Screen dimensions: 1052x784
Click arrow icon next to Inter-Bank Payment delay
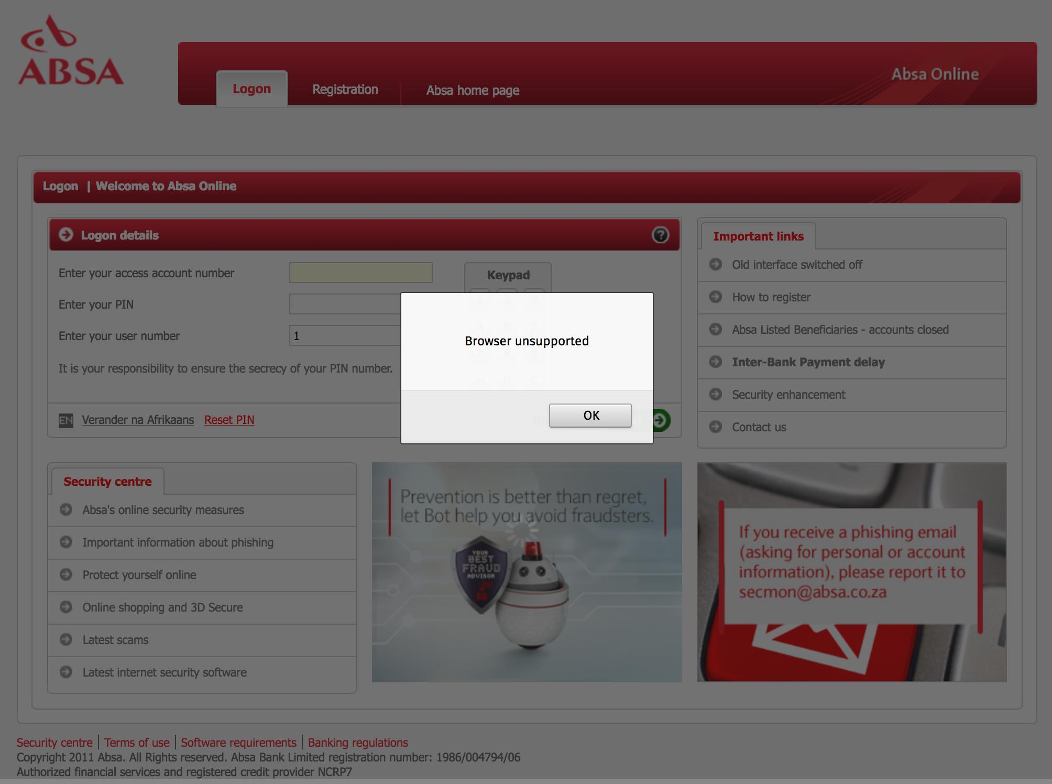716,362
